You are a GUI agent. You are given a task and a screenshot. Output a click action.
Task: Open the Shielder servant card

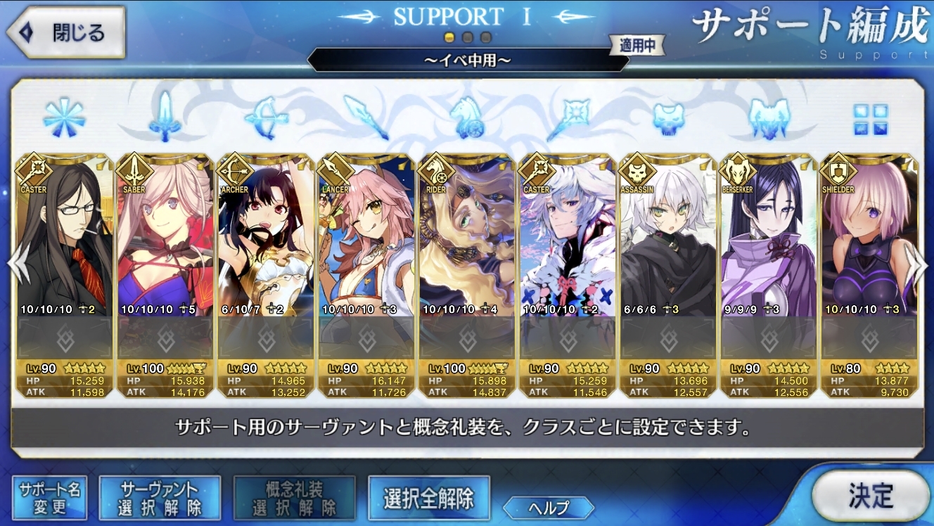coord(870,276)
